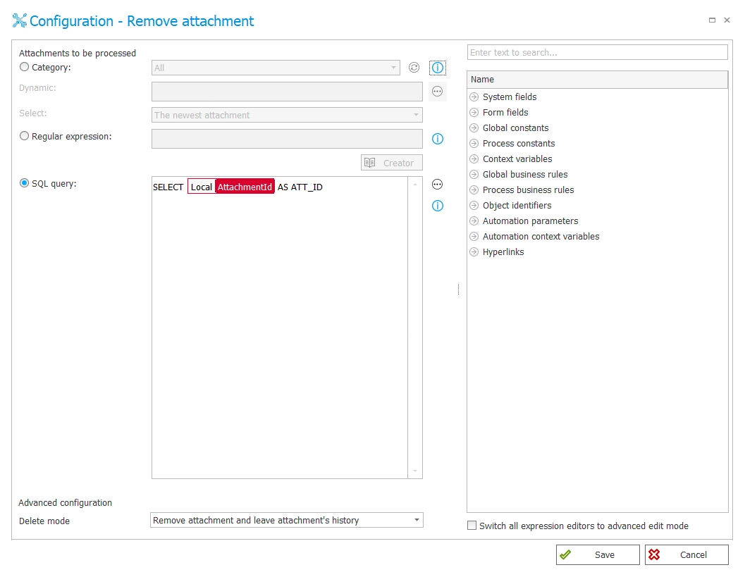745x577 pixels.
Task: Click the info icon below SQL query ellipsis
Action: 438,206
